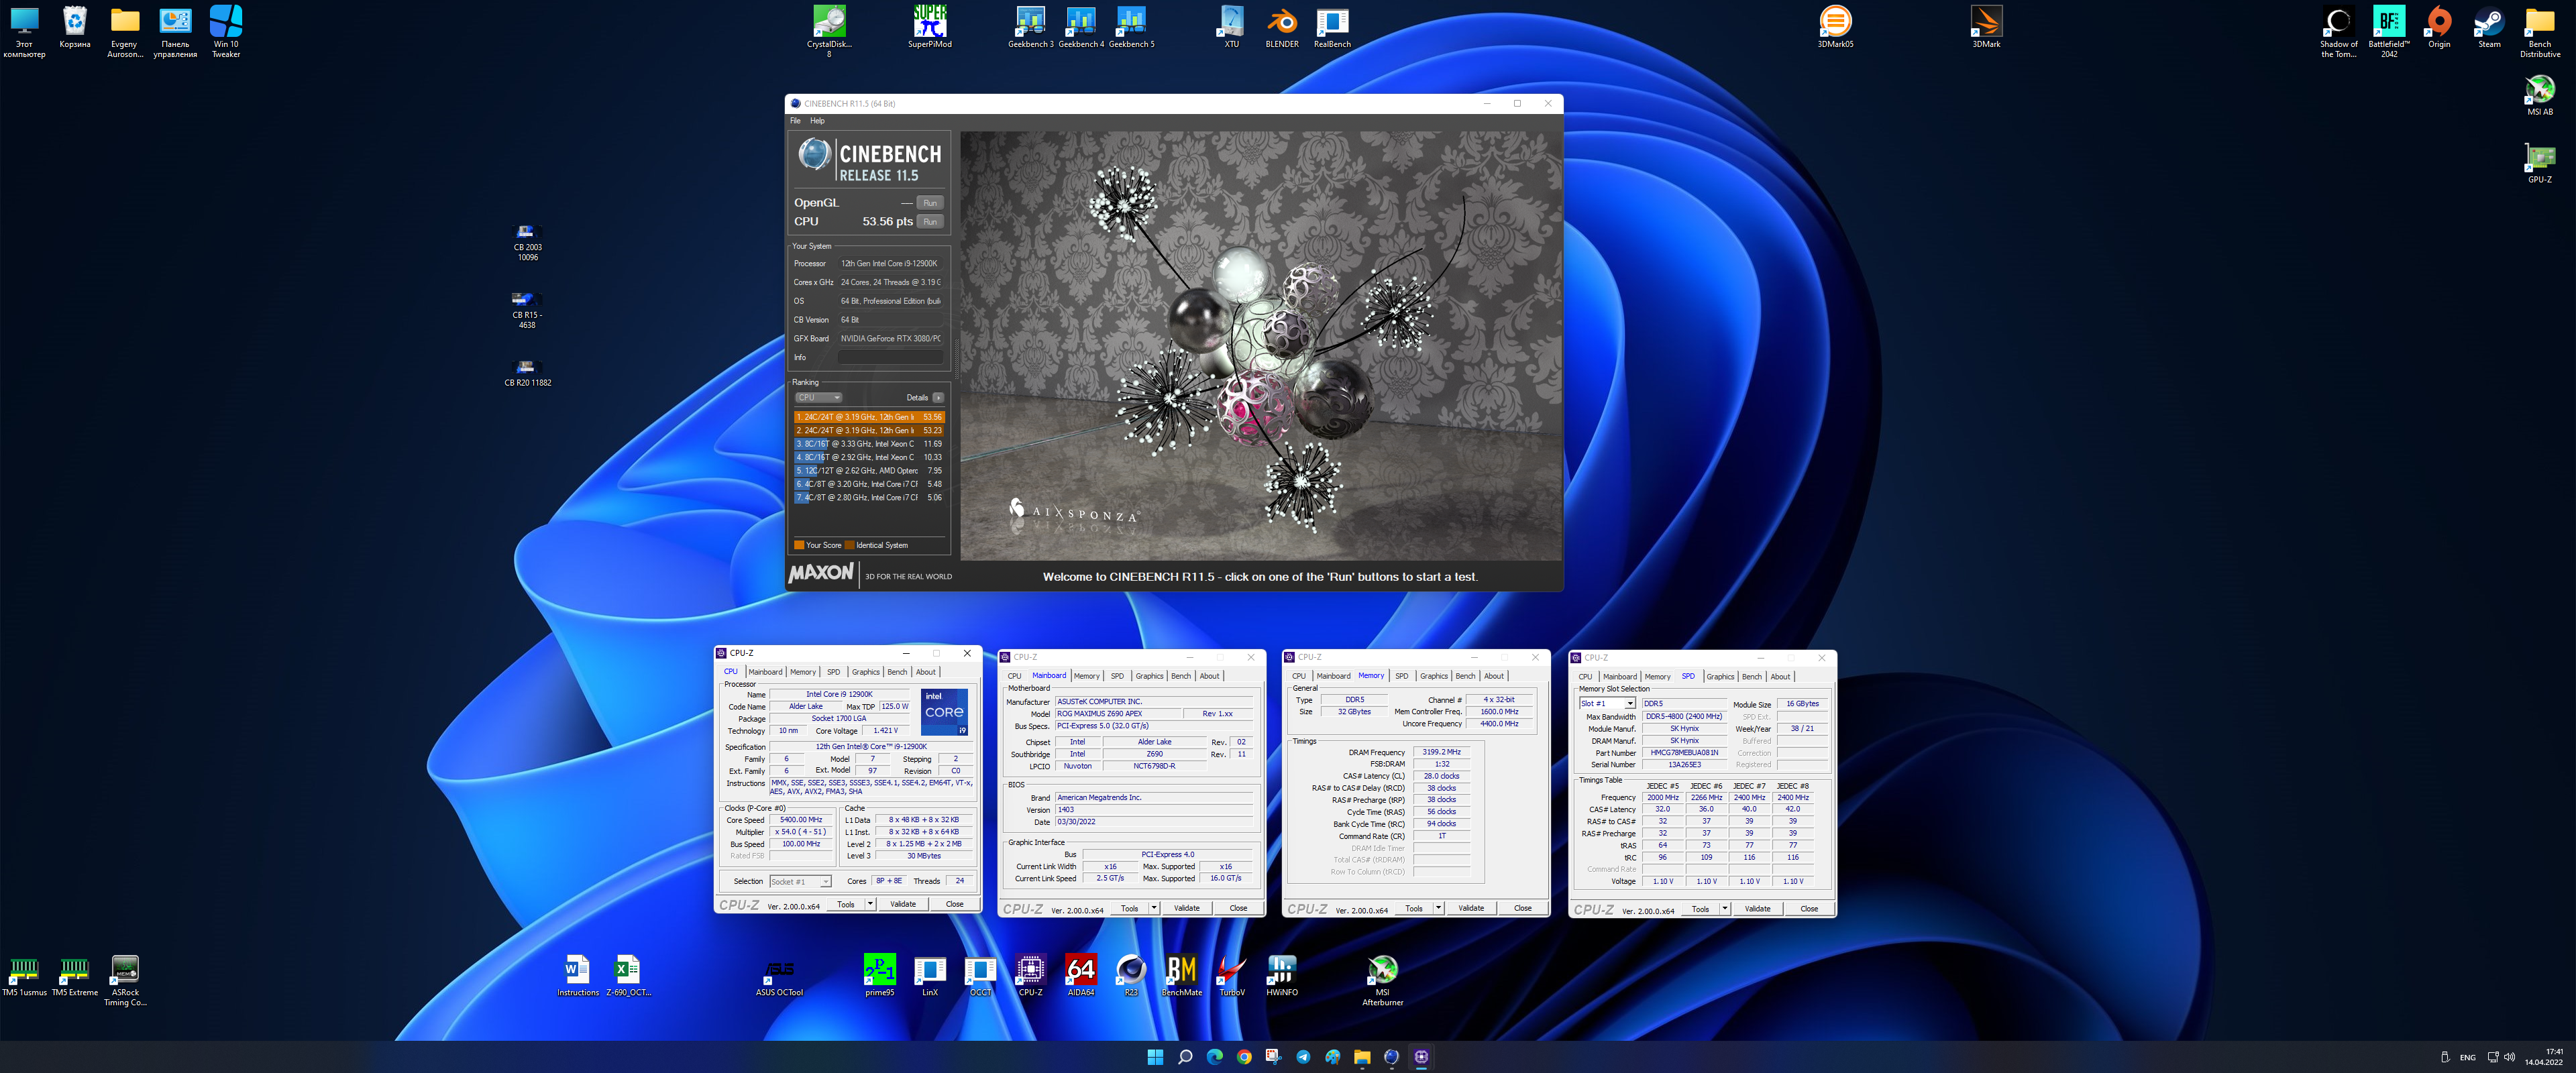Image resolution: width=2576 pixels, height=1073 pixels.
Task: Select the Geekbench 3 desktop icon
Action: click(1030, 27)
